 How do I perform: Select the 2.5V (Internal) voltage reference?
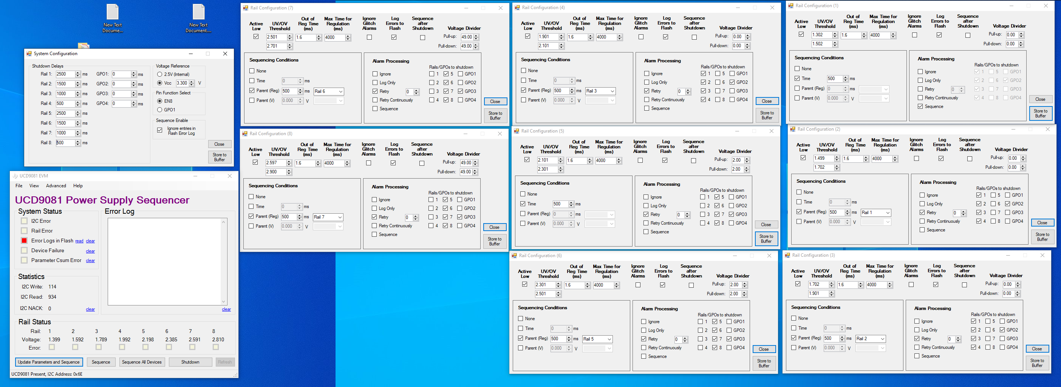tap(159, 74)
